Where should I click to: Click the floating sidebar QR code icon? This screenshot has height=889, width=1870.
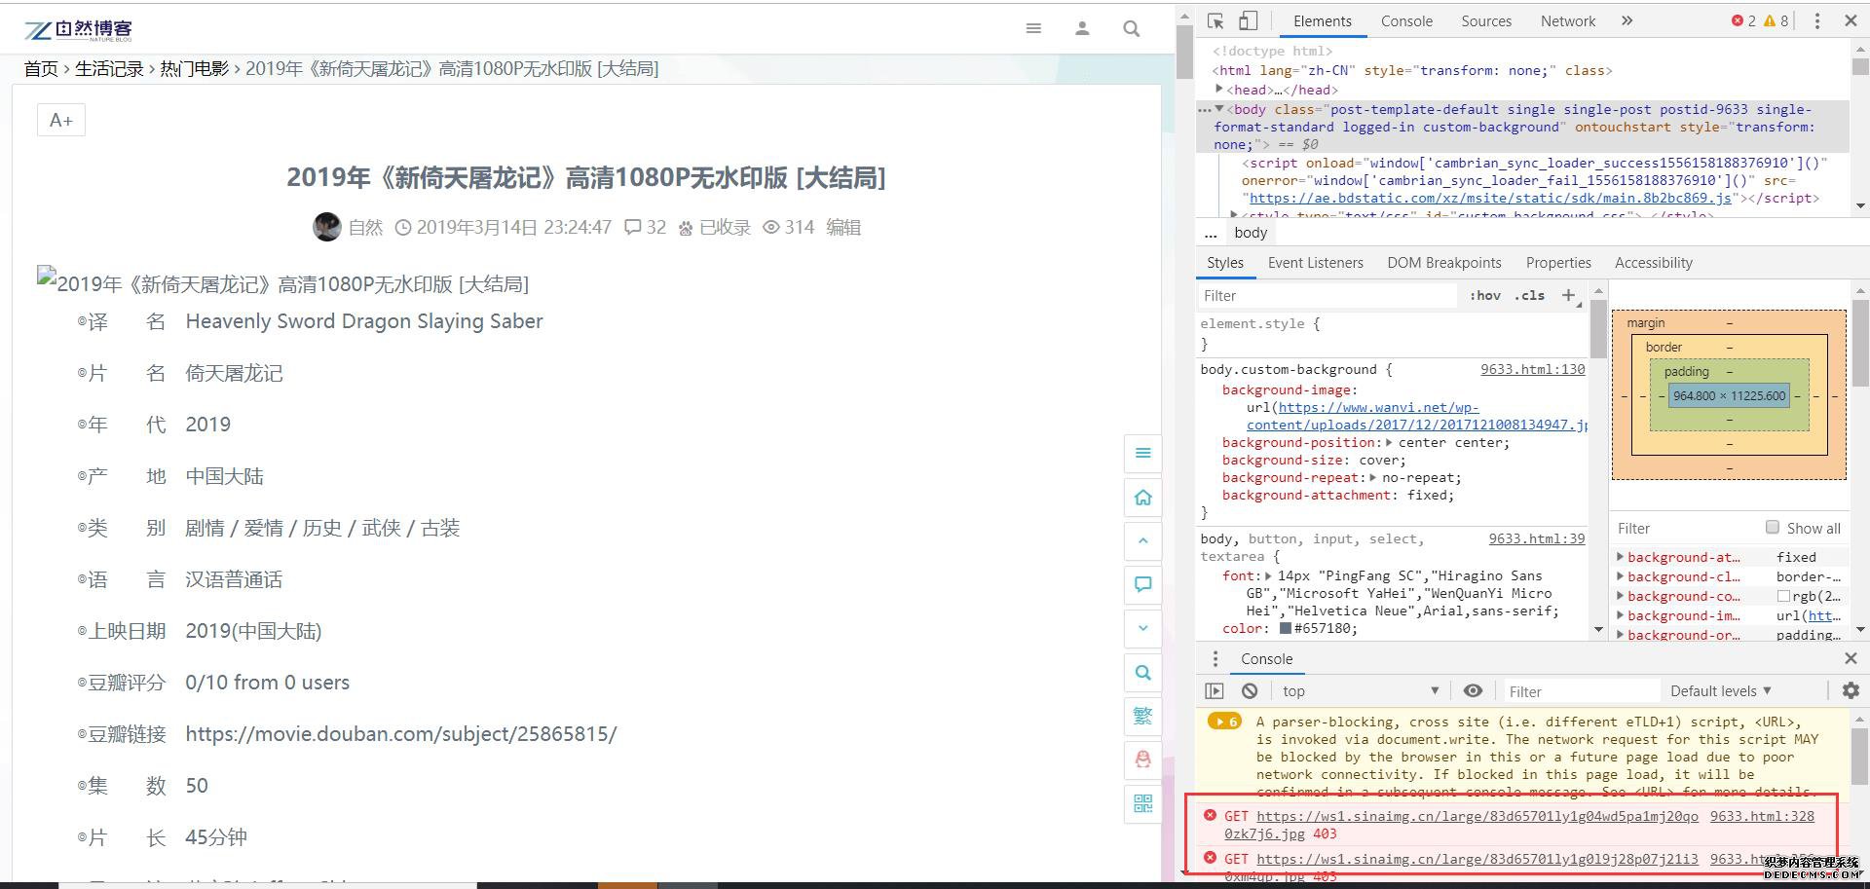pos(1142,803)
